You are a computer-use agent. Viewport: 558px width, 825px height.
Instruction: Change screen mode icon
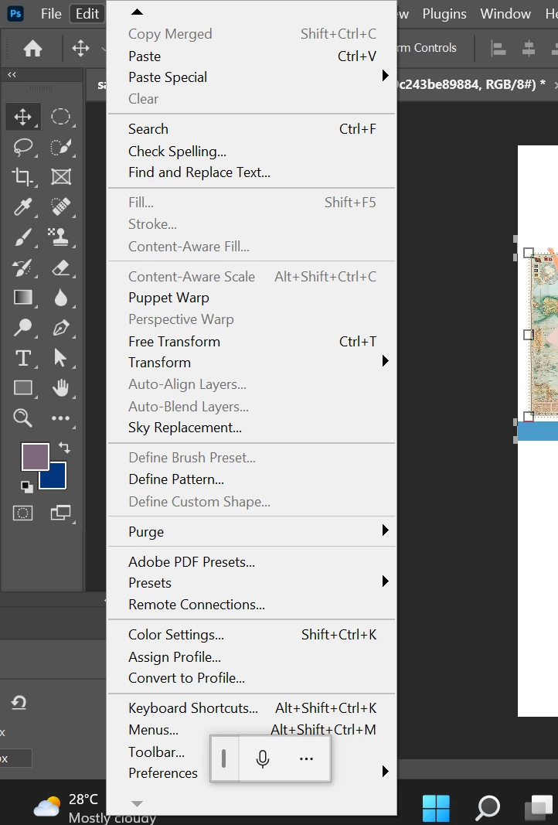pyautogui.click(x=60, y=513)
